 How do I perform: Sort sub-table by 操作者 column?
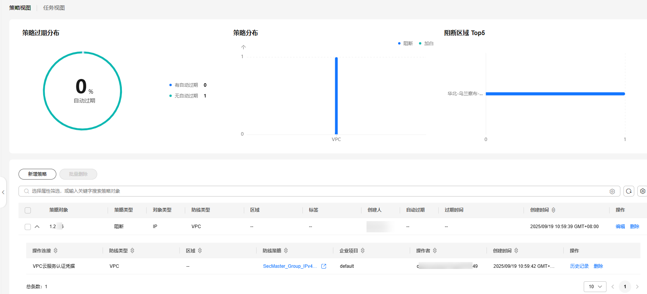coord(435,251)
